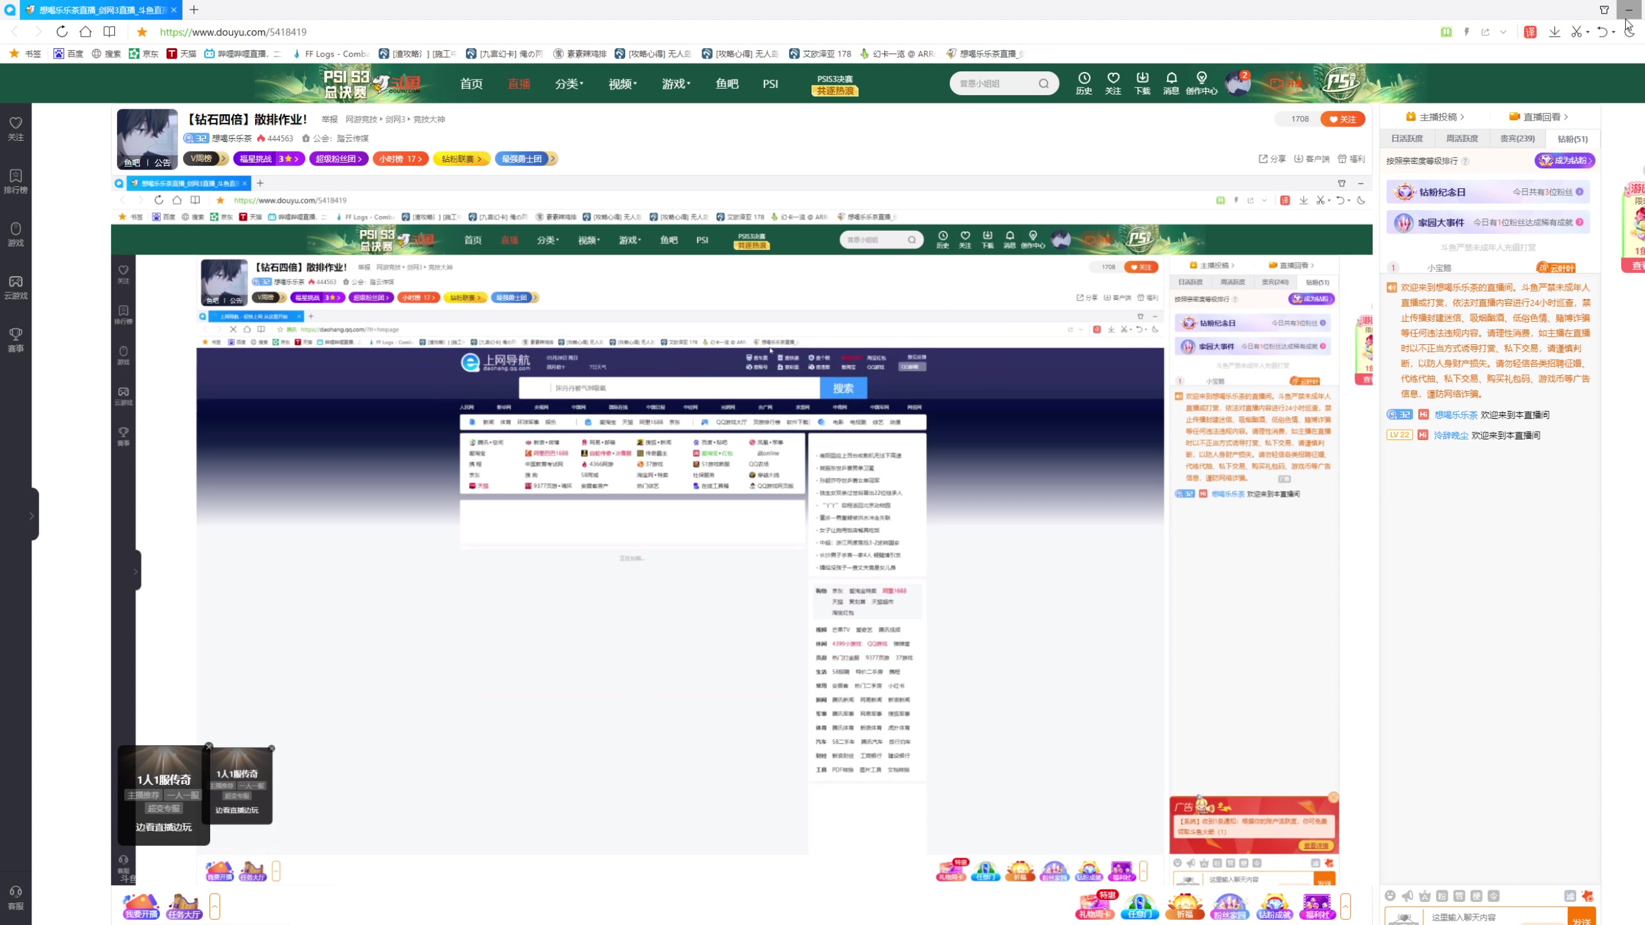Open the FF Logs bookmark

pyautogui.click(x=330, y=54)
